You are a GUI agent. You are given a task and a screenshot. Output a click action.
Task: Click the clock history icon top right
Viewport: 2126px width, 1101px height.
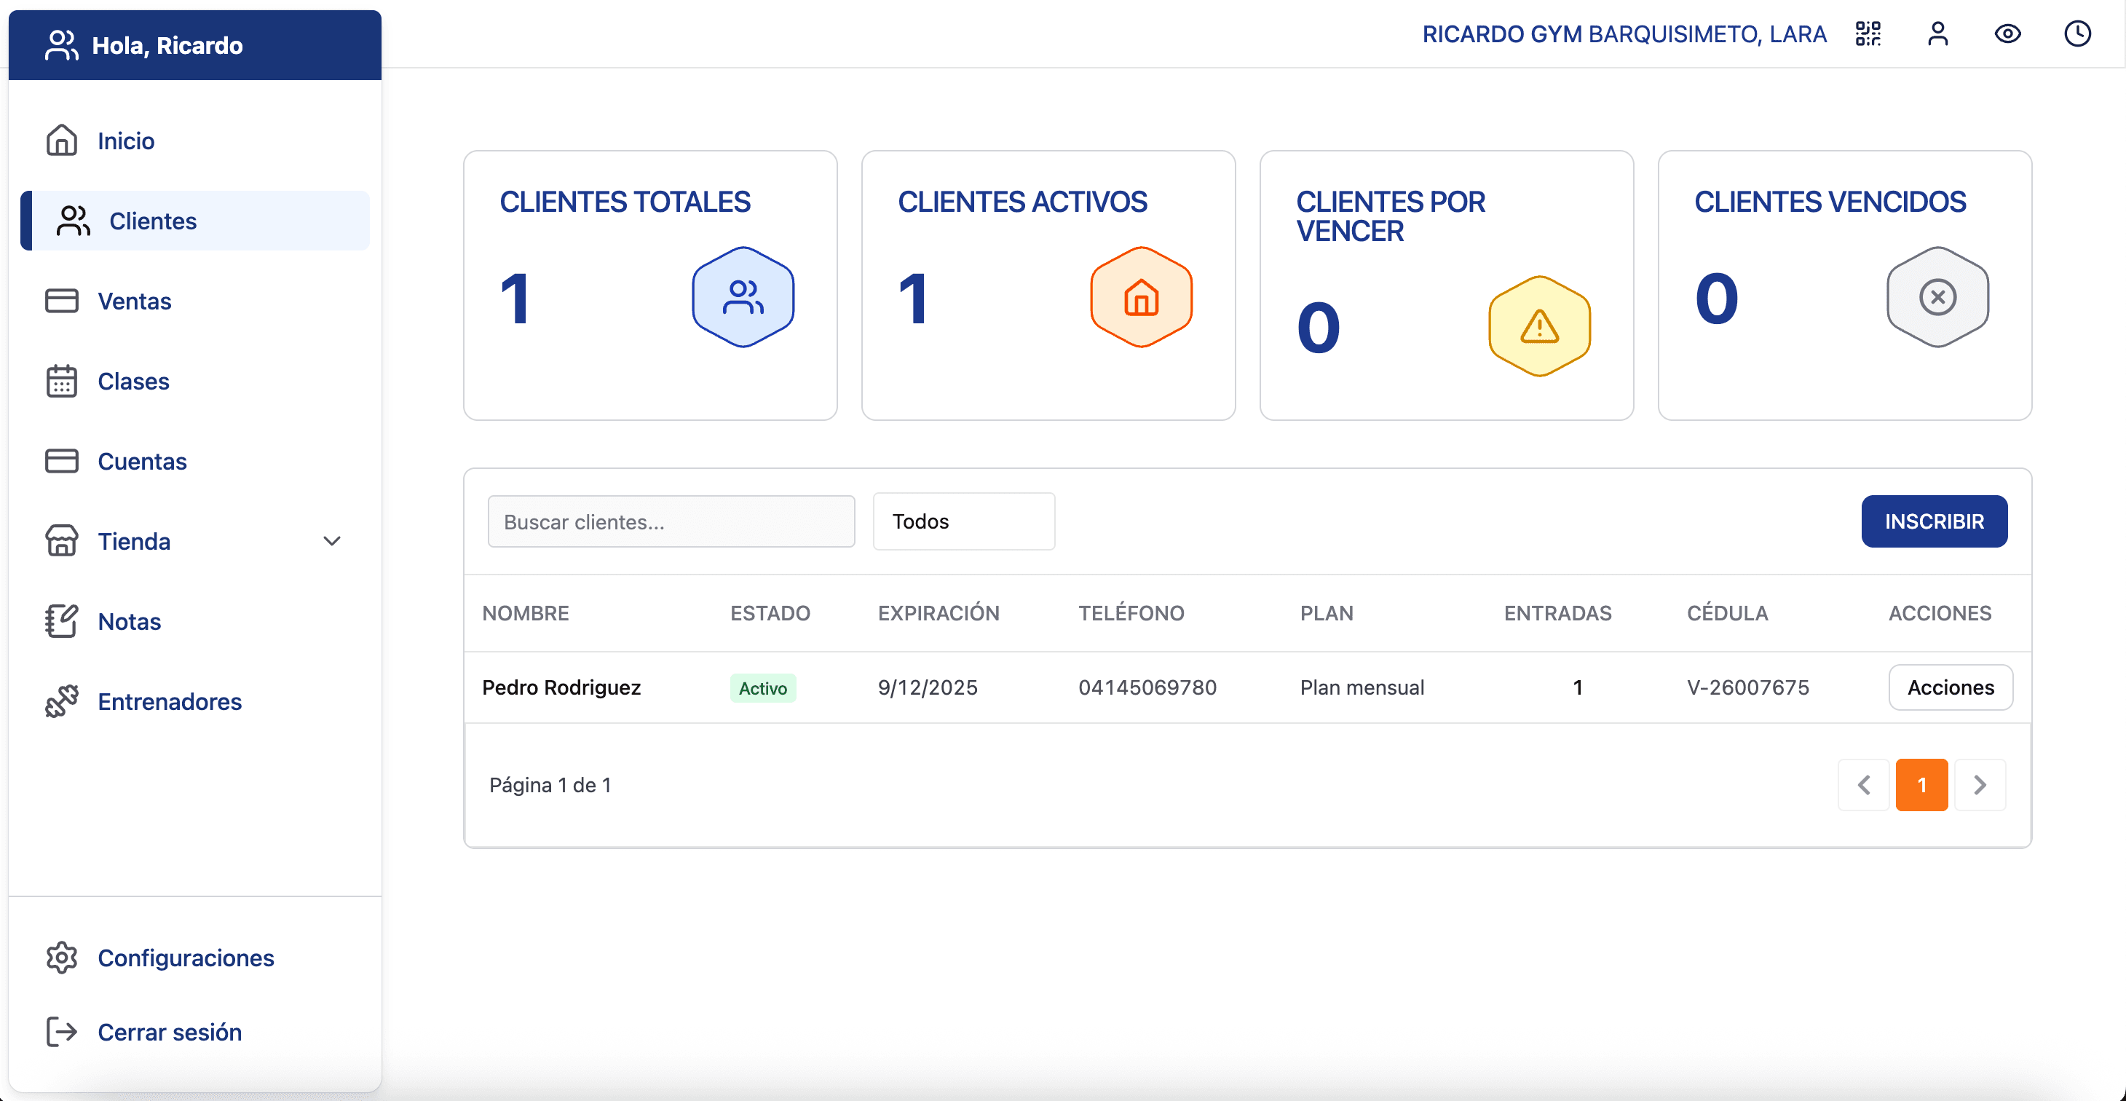[x=2077, y=33]
